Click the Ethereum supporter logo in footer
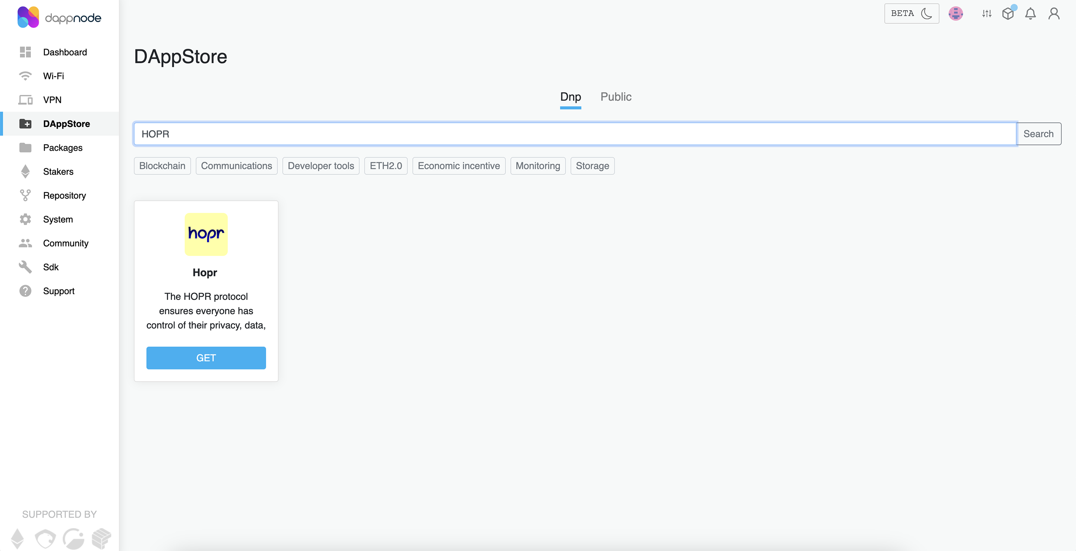The width and height of the screenshot is (1076, 551). coord(17,538)
